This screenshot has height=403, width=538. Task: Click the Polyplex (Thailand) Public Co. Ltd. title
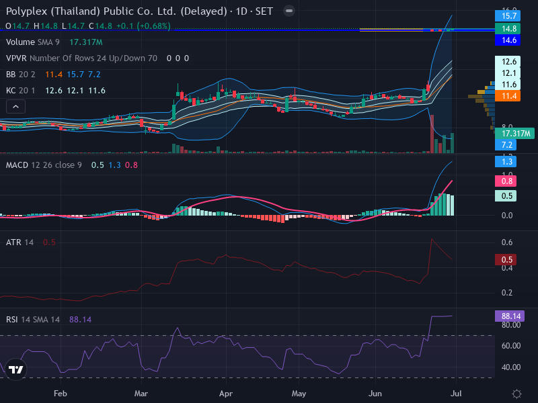coord(116,11)
